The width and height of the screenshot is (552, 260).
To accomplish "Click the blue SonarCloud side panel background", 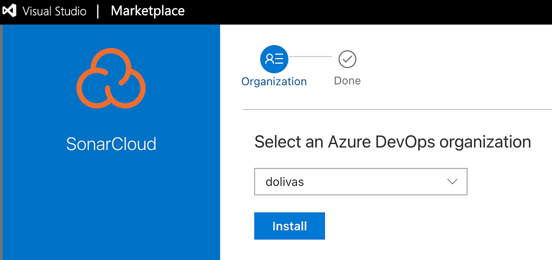I will coord(111,204).
